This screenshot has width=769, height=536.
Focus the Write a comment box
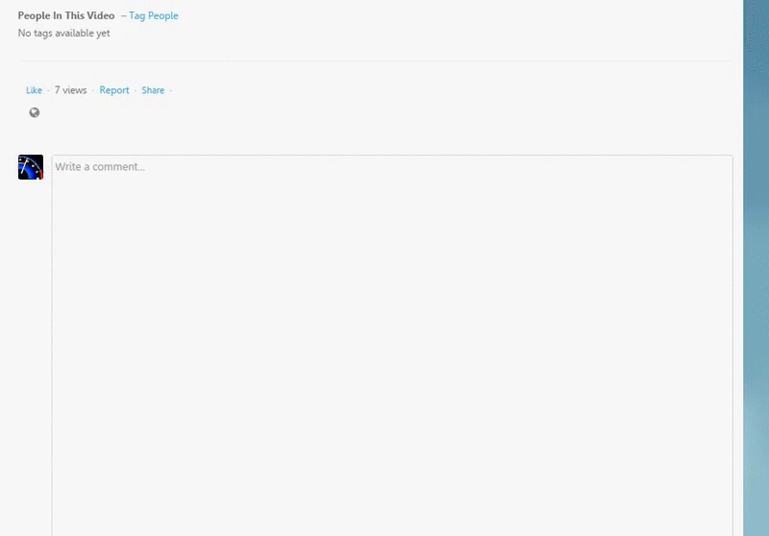click(x=392, y=346)
